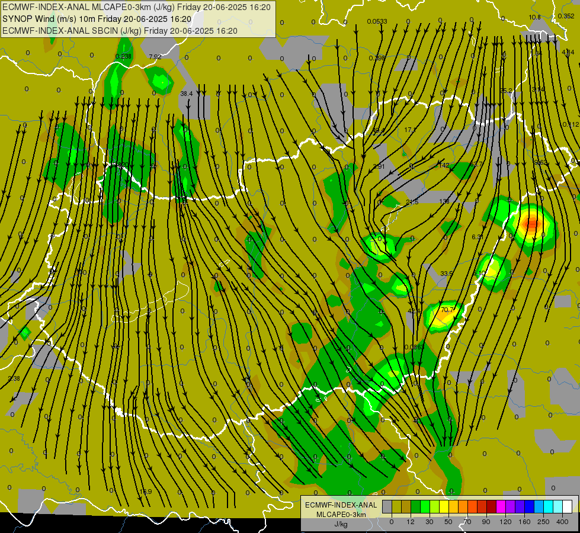
Task: Click the legend title MLCAPE0-3km
Action: (x=341, y=515)
